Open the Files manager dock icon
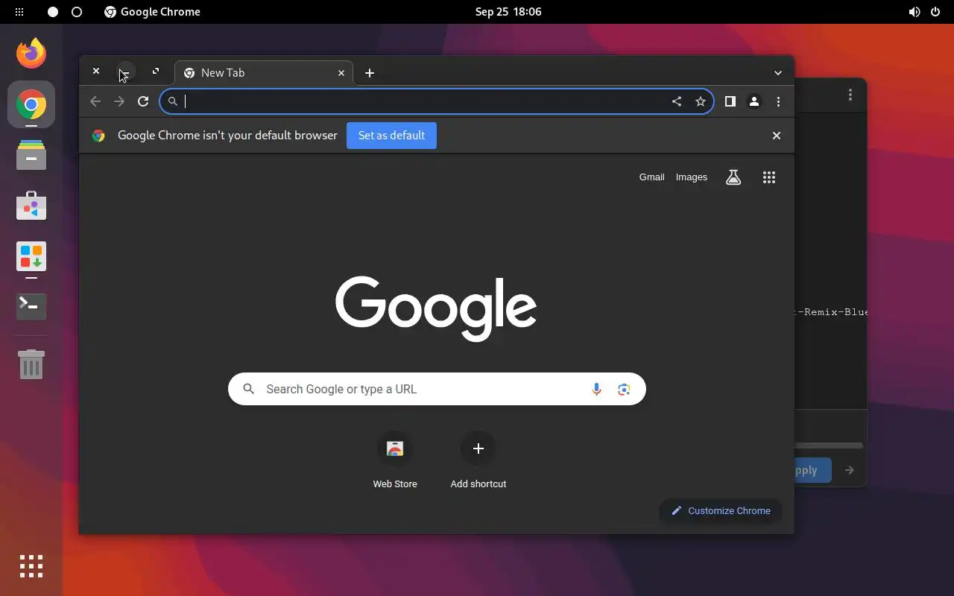This screenshot has height=596, width=954. tap(31, 155)
